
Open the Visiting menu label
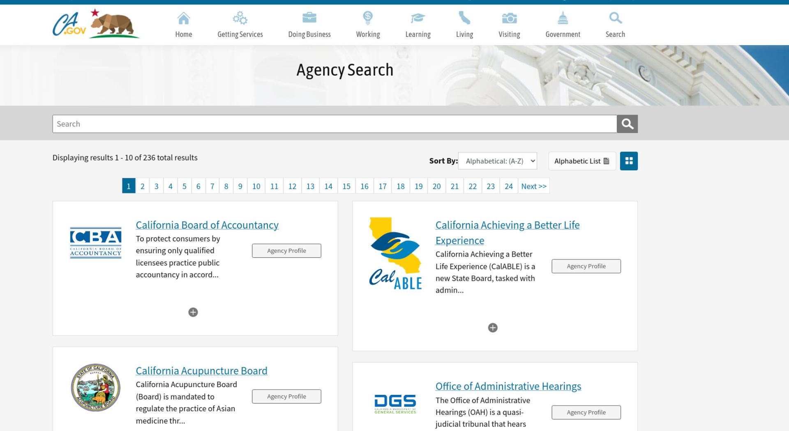click(509, 34)
